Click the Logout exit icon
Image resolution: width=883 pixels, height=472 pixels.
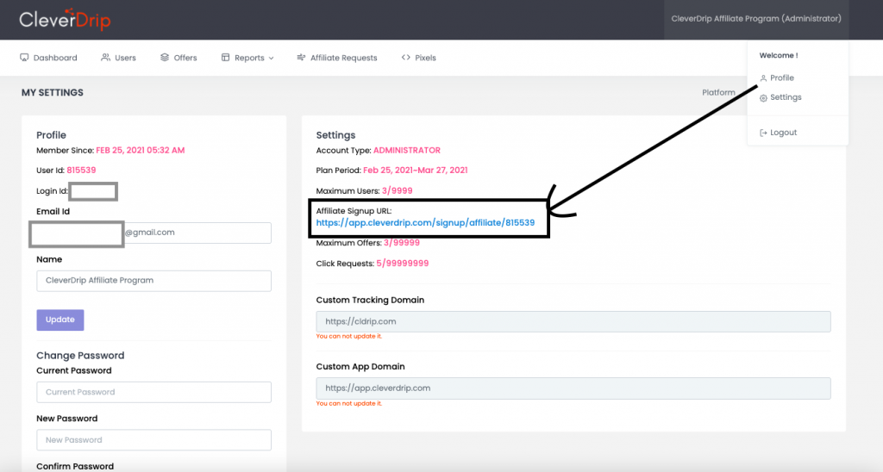763,133
